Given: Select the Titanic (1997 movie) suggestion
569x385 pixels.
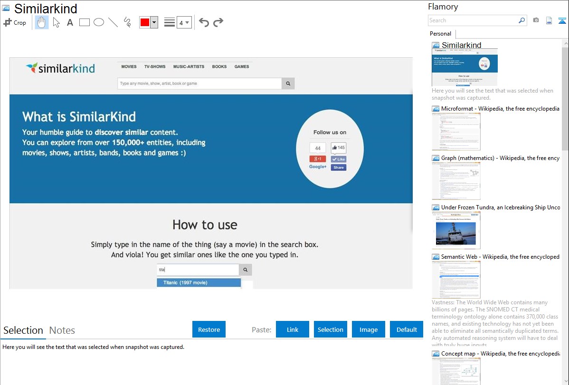Looking at the screenshot, I should pos(199,282).
